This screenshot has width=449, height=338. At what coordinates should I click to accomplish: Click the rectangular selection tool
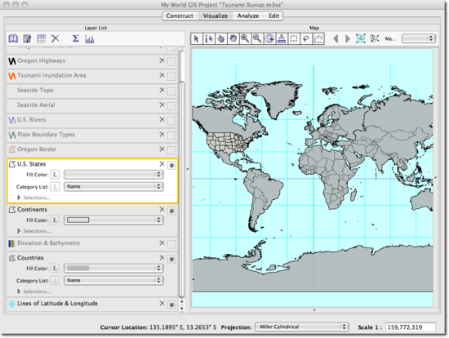coord(294,38)
